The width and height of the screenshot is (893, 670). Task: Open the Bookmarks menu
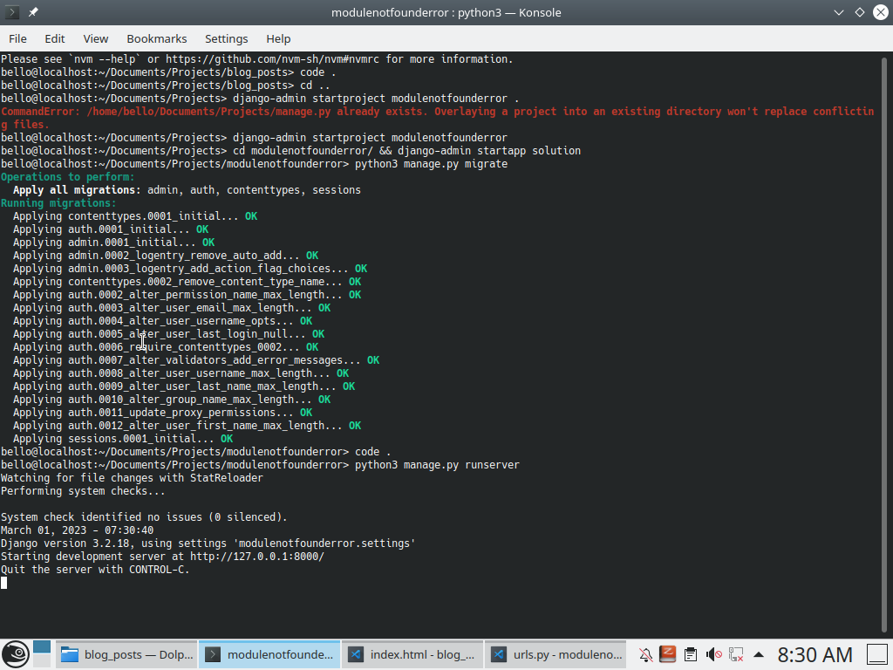(x=157, y=38)
